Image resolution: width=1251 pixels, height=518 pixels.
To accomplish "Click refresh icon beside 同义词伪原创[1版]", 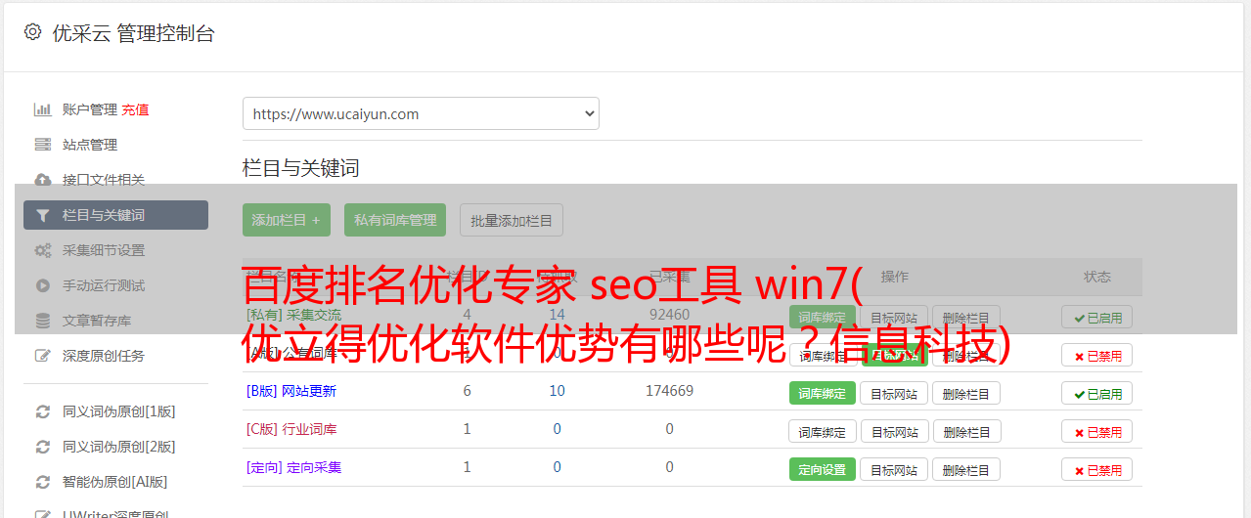I will pos(43,411).
